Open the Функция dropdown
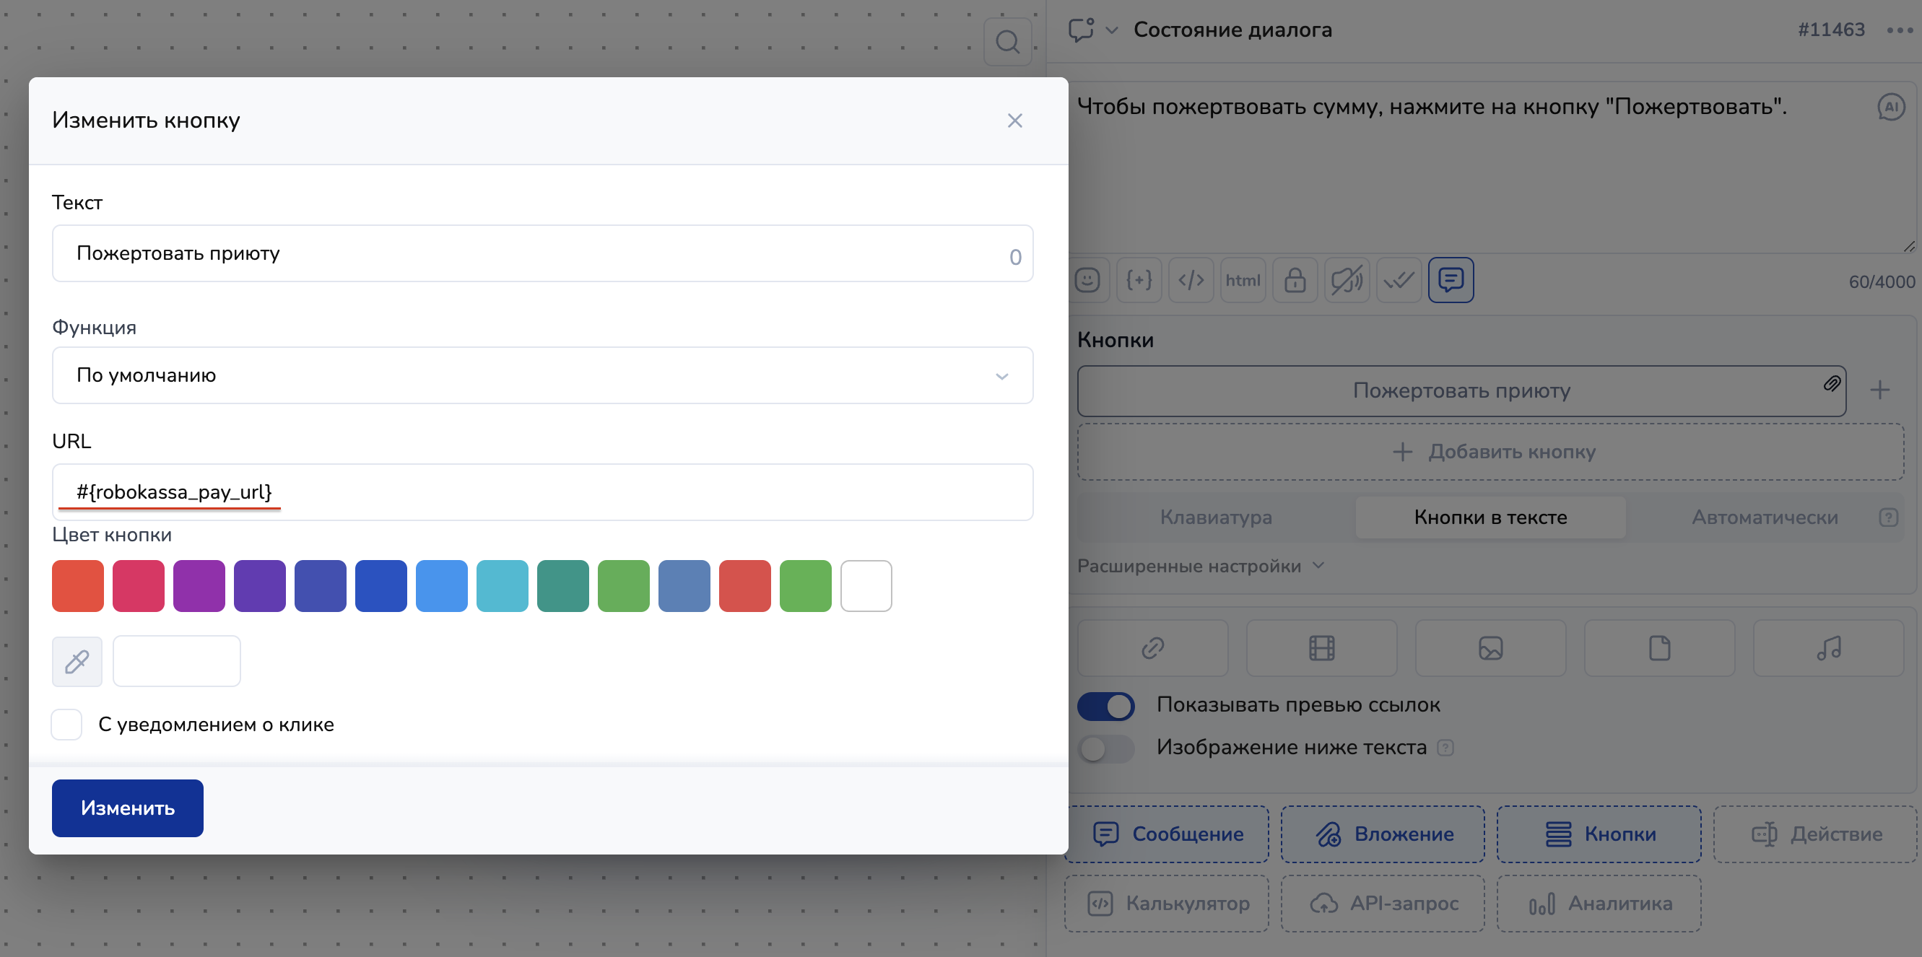This screenshot has width=1922, height=957. tap(542, 375)
